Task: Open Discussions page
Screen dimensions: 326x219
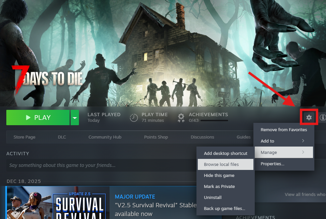Action: click(x=202, y=137)
